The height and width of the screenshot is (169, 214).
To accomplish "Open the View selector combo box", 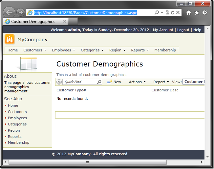I will tap(194, 82).
